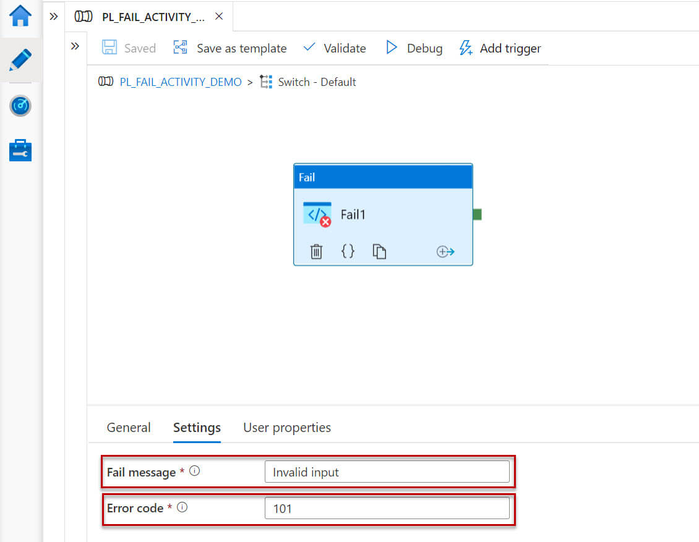This screenshot has width=699, height=542.
Task: Go to the Home hub icon
Action: (x=20, y=16)
